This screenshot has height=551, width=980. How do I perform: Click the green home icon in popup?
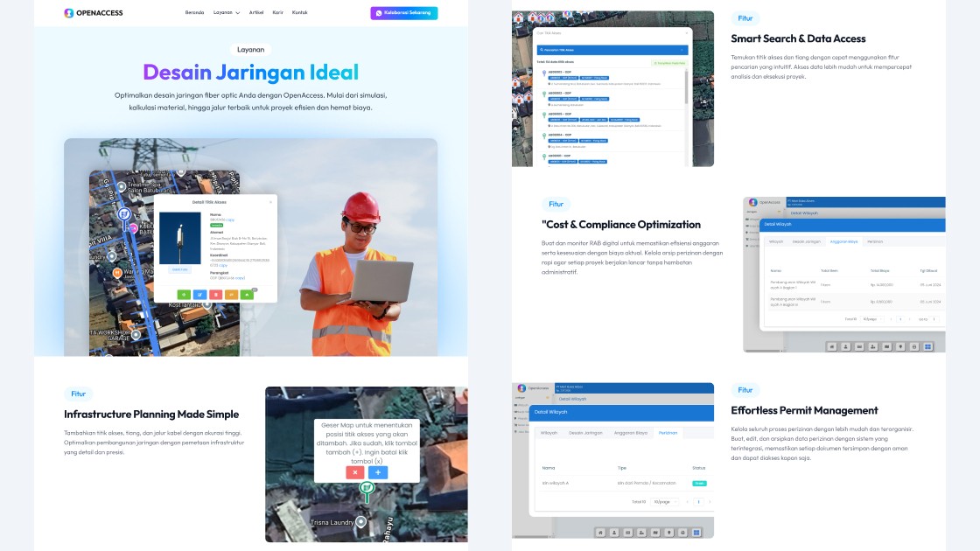(x=247, y=295)
